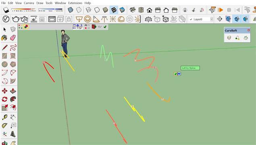Pick the Paint Bucket tool
This screenshot has width=256, height=145.
(x=4, y=38)
